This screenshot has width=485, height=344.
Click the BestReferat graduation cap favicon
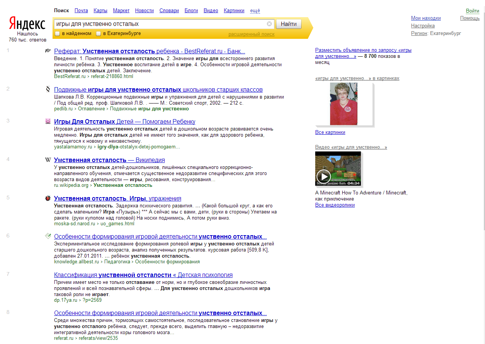pos(48,51)
